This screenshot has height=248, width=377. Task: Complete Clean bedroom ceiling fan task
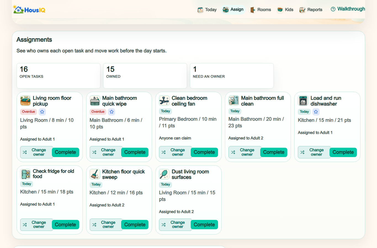point(204,152)
